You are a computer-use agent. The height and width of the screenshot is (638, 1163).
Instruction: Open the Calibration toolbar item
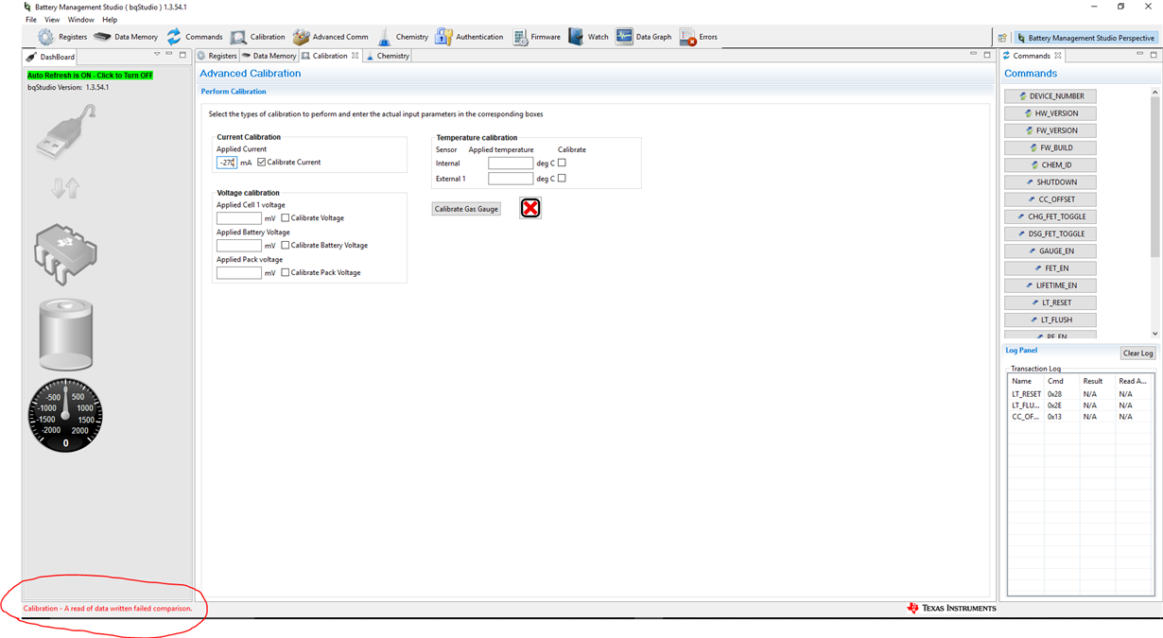click(258, 37)
